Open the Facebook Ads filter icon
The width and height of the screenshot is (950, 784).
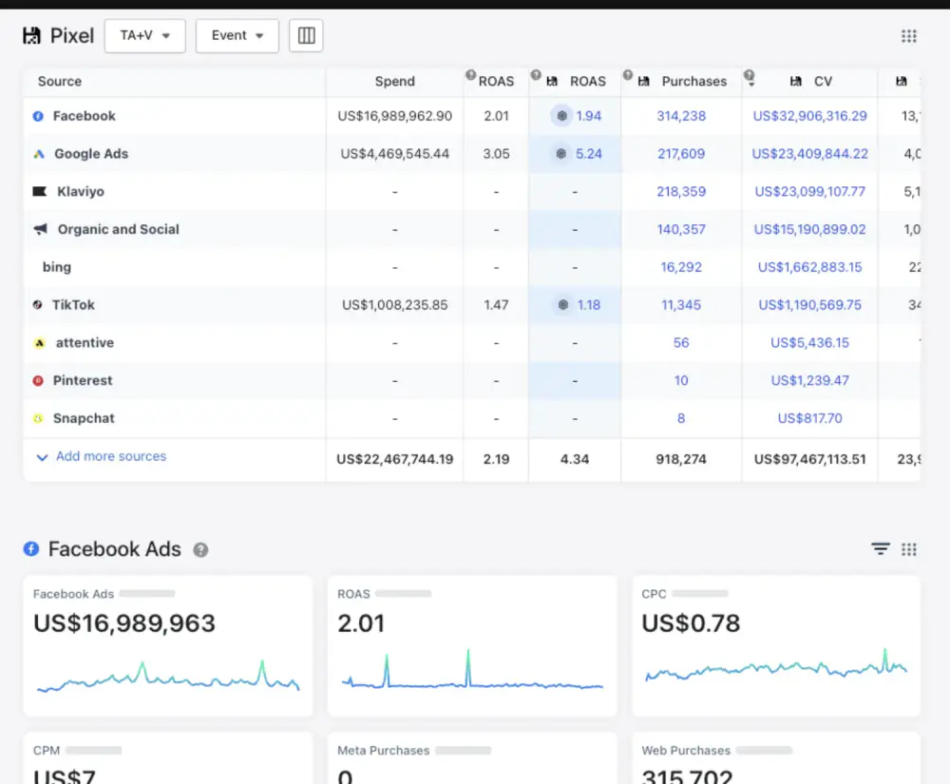pyautogui.click(x=881, y=549)
